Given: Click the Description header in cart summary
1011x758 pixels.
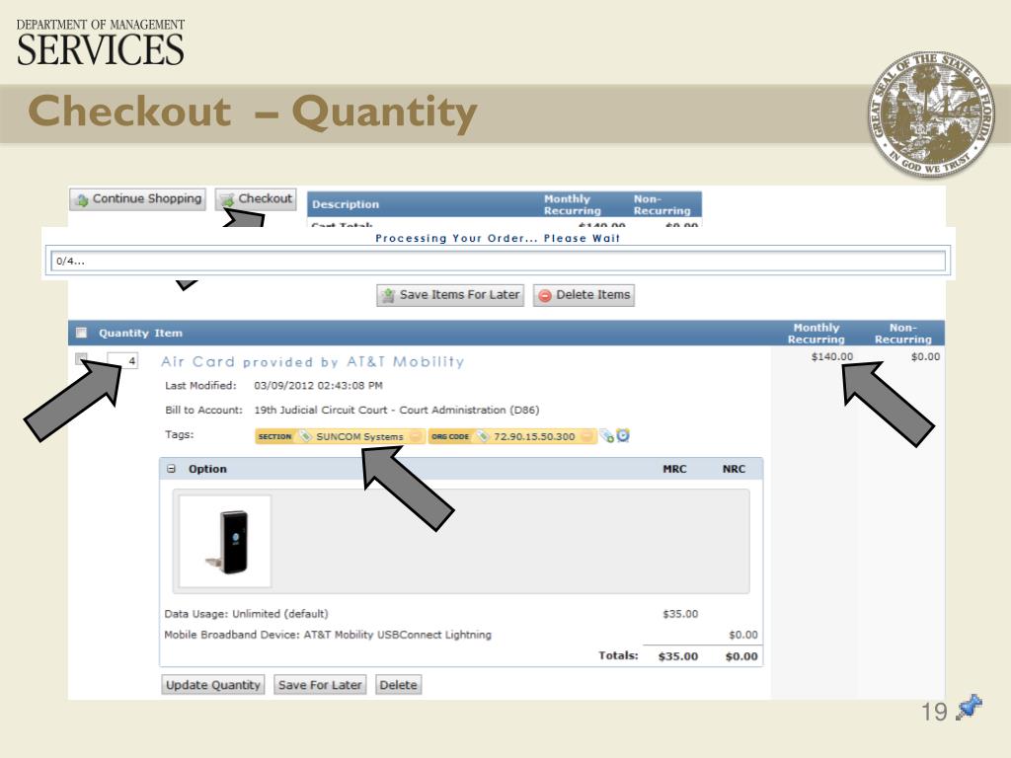Looking at the screenshot, I should pos(346,204).
